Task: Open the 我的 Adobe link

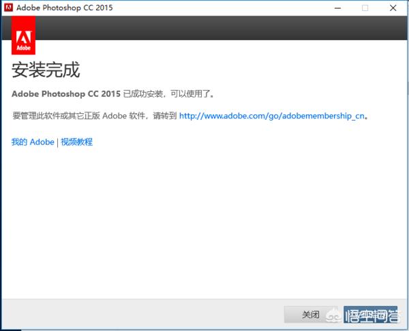Action: click(33, 142)
